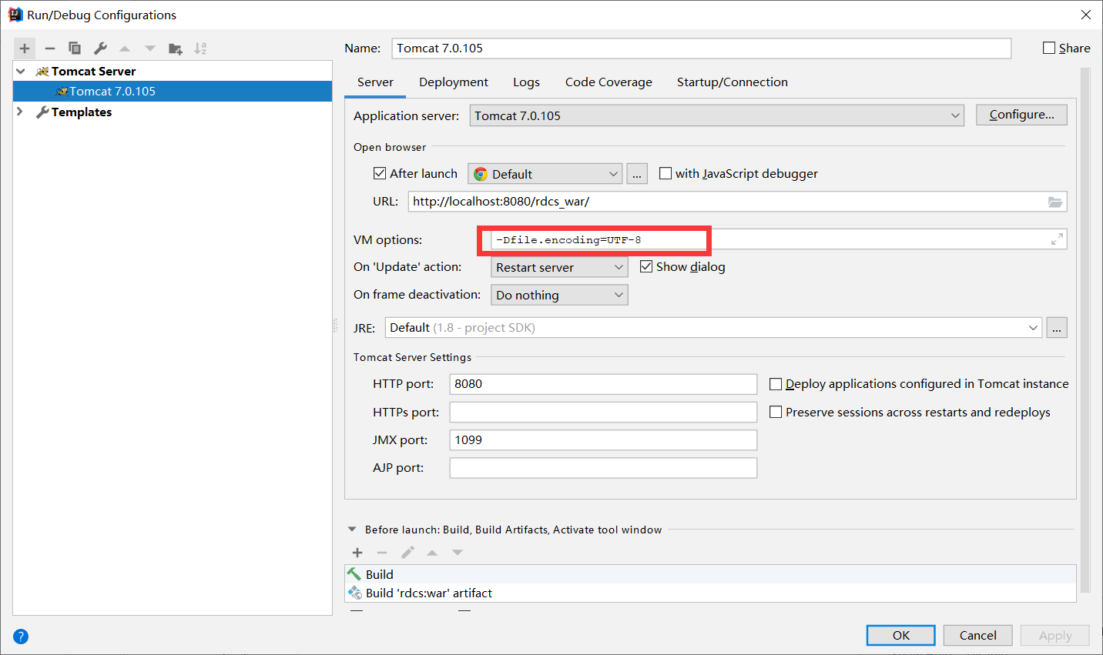Add new configuration with plus icon
This screenshot has height=655, width=1103.
point(25,48)
